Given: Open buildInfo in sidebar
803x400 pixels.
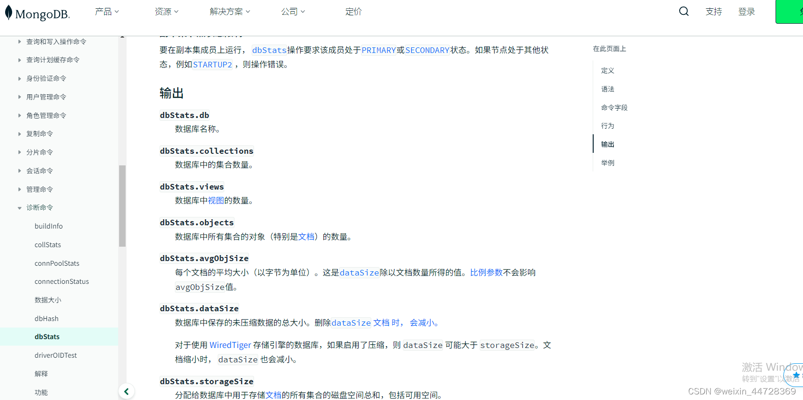Looking at the screenshot, I should [48, 226].
